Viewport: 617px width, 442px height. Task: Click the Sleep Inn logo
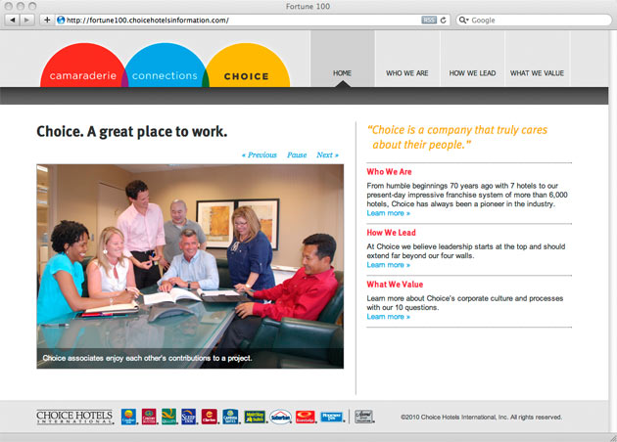pyautogui.click(x=189, y=417)
